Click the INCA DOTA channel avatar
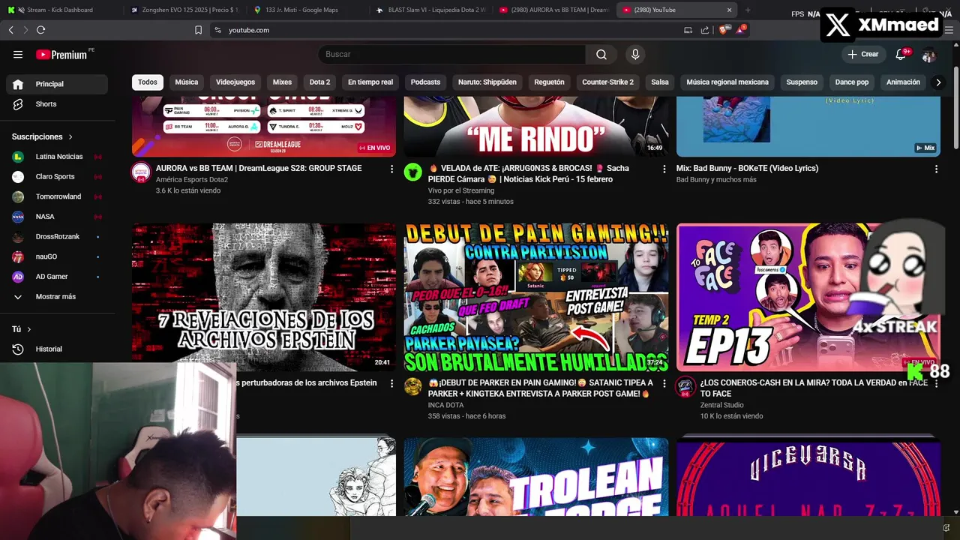Screen dimensions: 960x540 (x=413, y=387)
